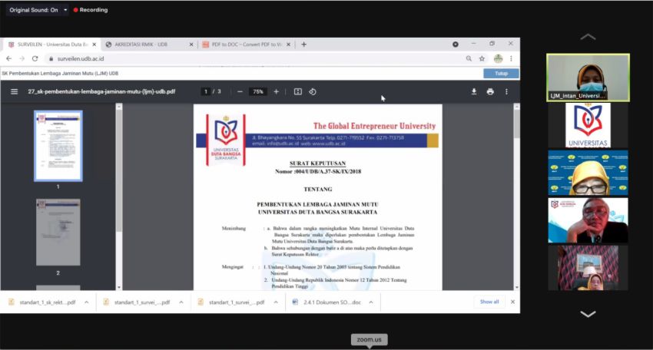Open a new browser tab
This screenshot has width=653, height=350.
tap(303, 45)
